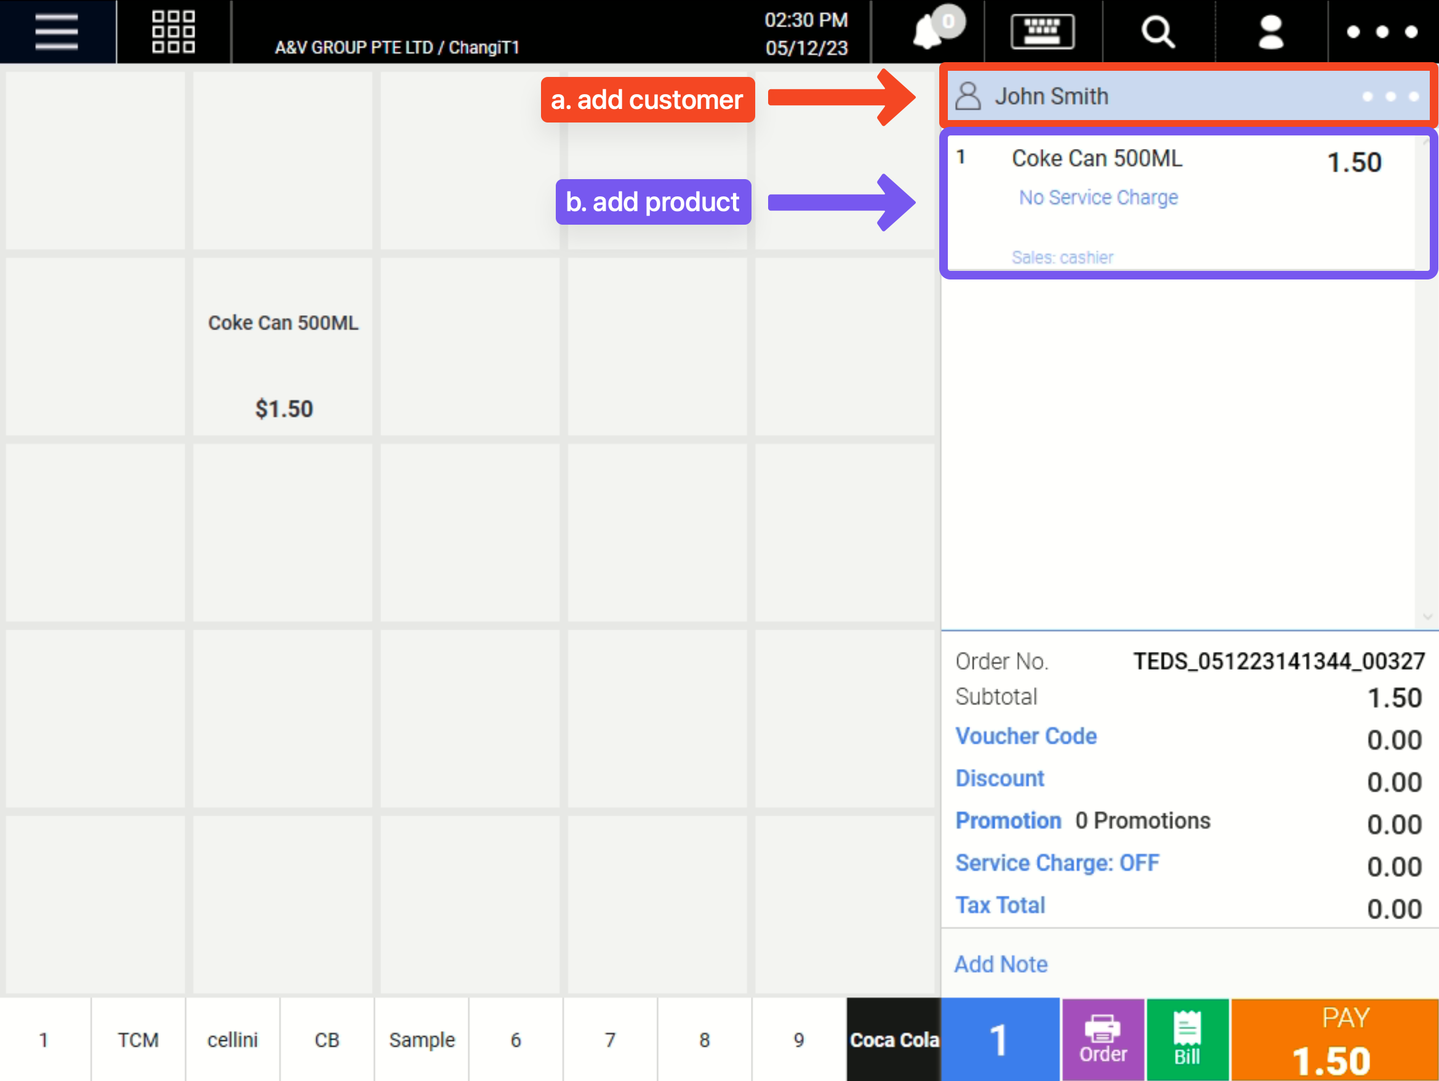This screenshot has width=1439, height=1081.
Task: Click the order number TEDS_051223141344_00327
Action: 1279,661
